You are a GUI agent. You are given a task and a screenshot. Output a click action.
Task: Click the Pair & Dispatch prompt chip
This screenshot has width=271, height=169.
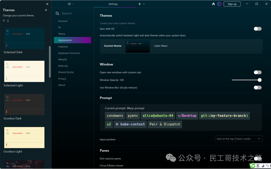[x=165, y=124]
